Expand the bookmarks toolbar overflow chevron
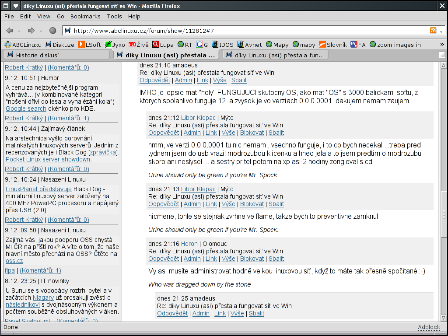Screen dimensions: 448x336 tap(442, 45)
